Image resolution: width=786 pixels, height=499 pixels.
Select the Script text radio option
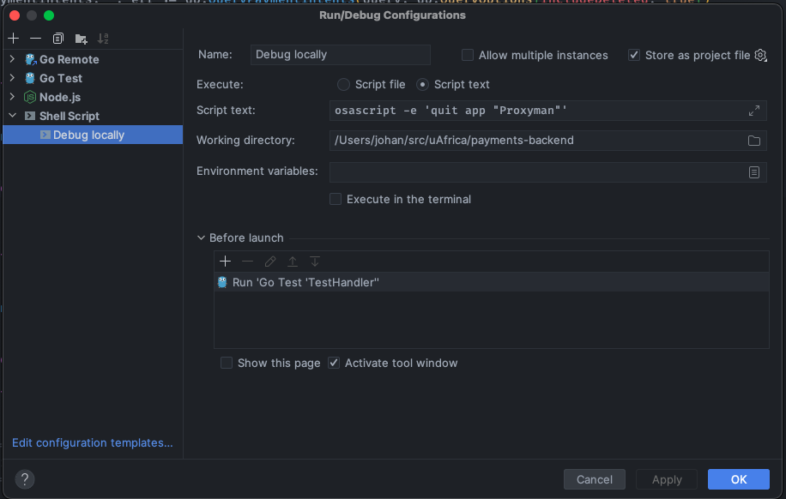pyautogui.click(x=422, y=85)
